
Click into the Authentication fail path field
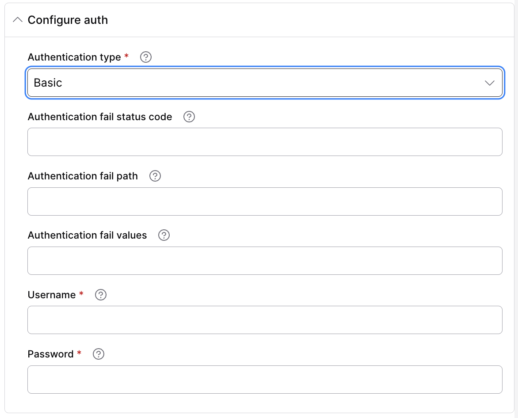(265, 201)
